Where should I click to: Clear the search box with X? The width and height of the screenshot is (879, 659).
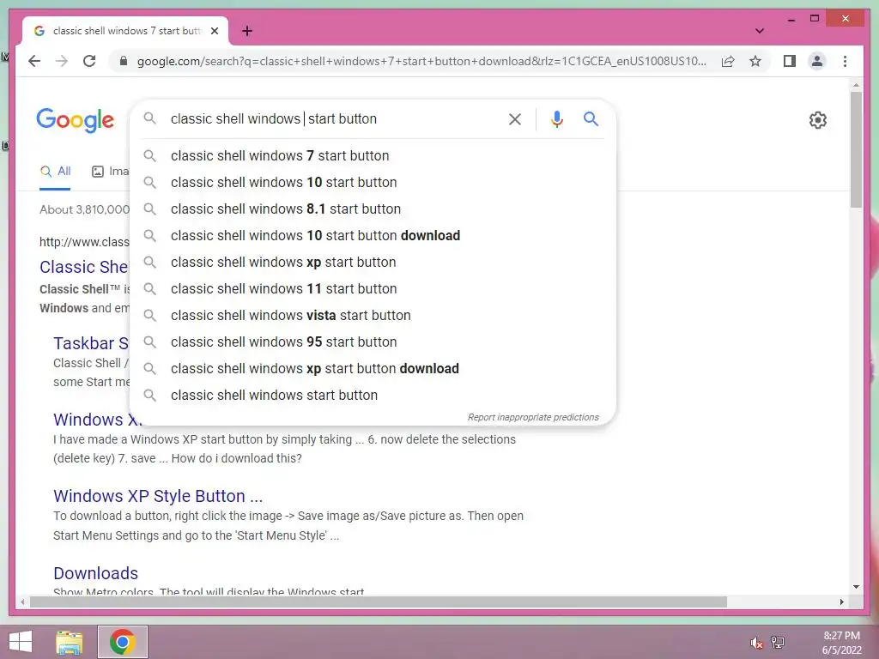pyautogui.click(x=515, y=118)
